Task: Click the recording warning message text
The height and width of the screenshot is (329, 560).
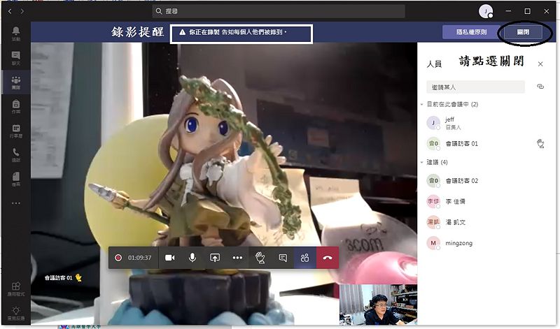Action: pos(237,32)
